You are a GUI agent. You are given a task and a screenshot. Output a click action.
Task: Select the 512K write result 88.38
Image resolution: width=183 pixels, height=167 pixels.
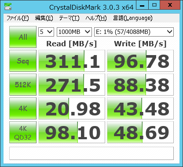point(140,85)
